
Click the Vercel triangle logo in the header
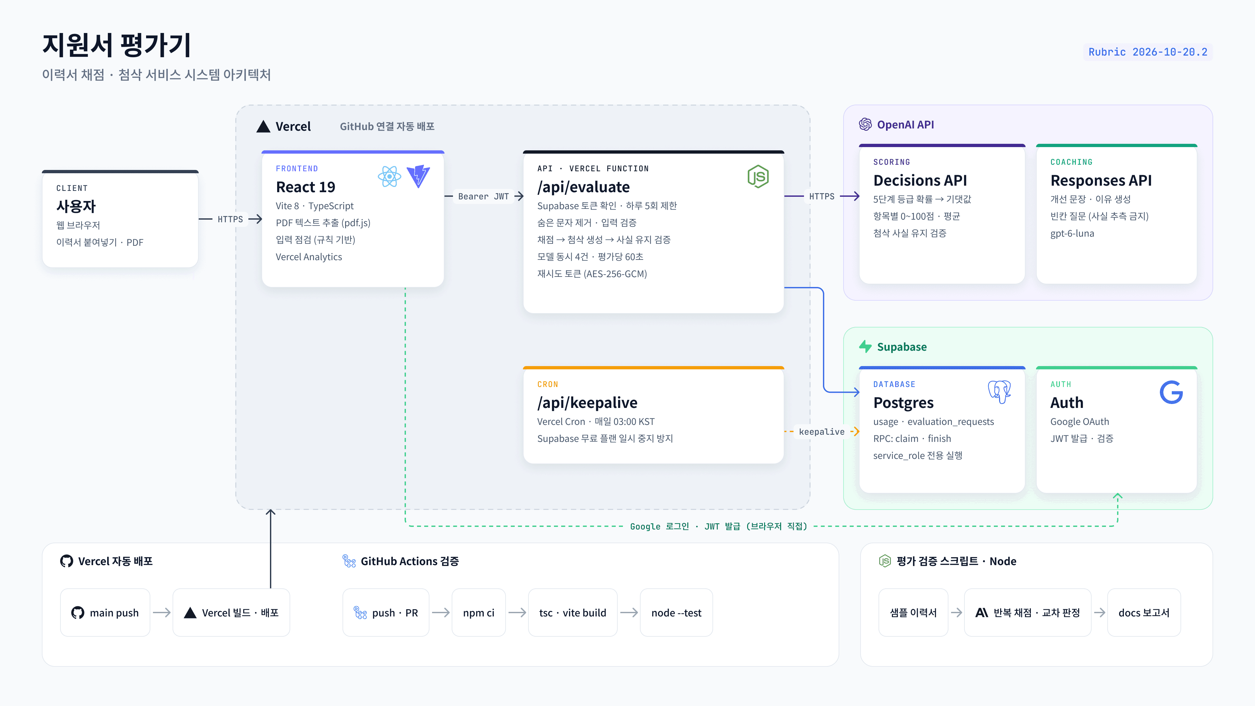263,127
